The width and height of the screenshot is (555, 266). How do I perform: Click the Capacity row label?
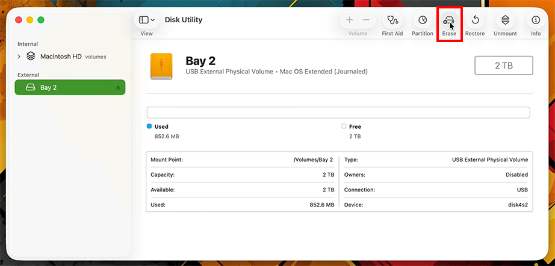pos(163,175)
